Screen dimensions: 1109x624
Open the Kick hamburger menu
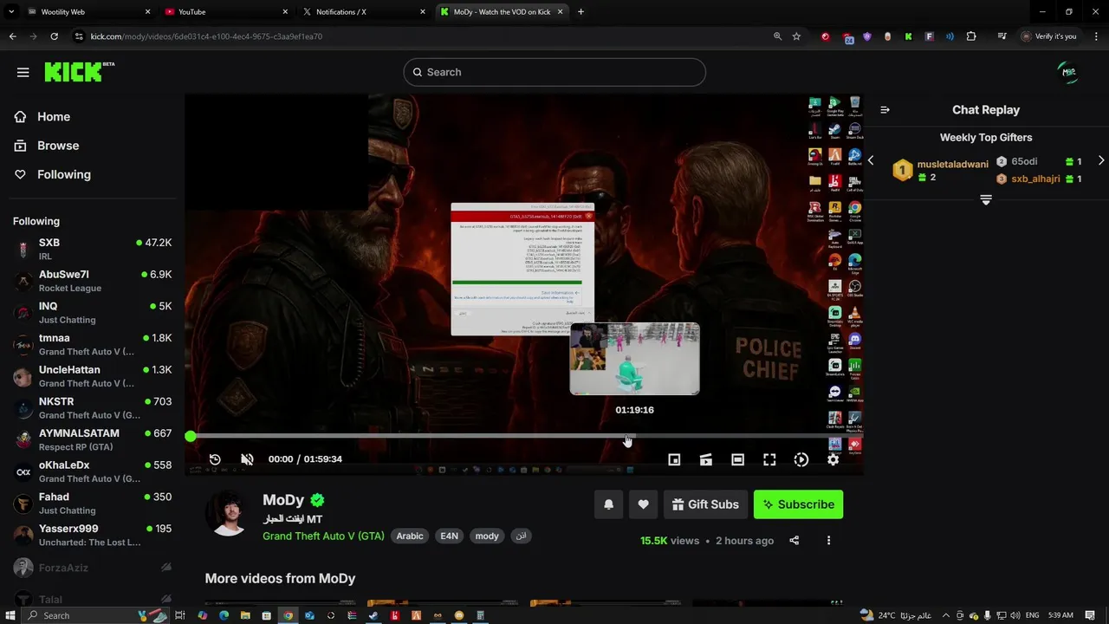pos(23,72)
